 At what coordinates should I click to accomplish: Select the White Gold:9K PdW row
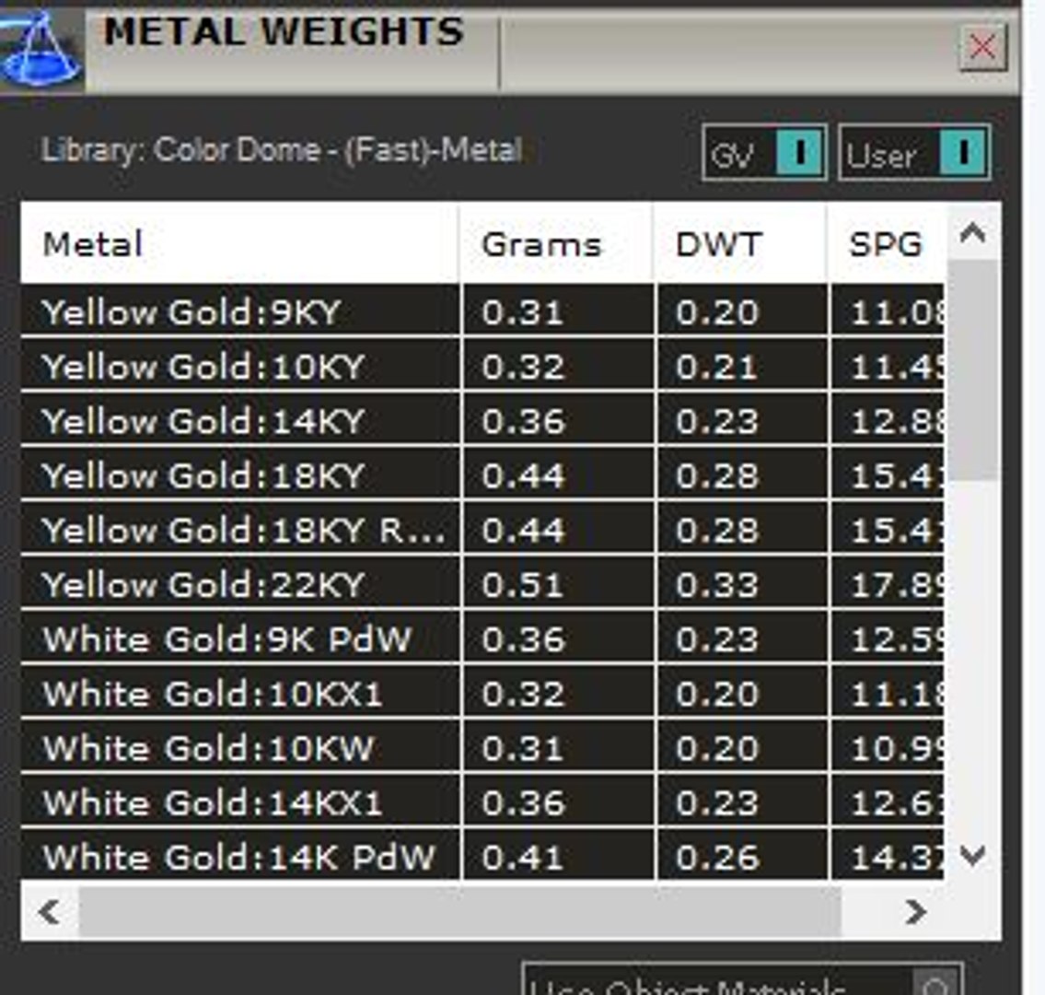482,638
